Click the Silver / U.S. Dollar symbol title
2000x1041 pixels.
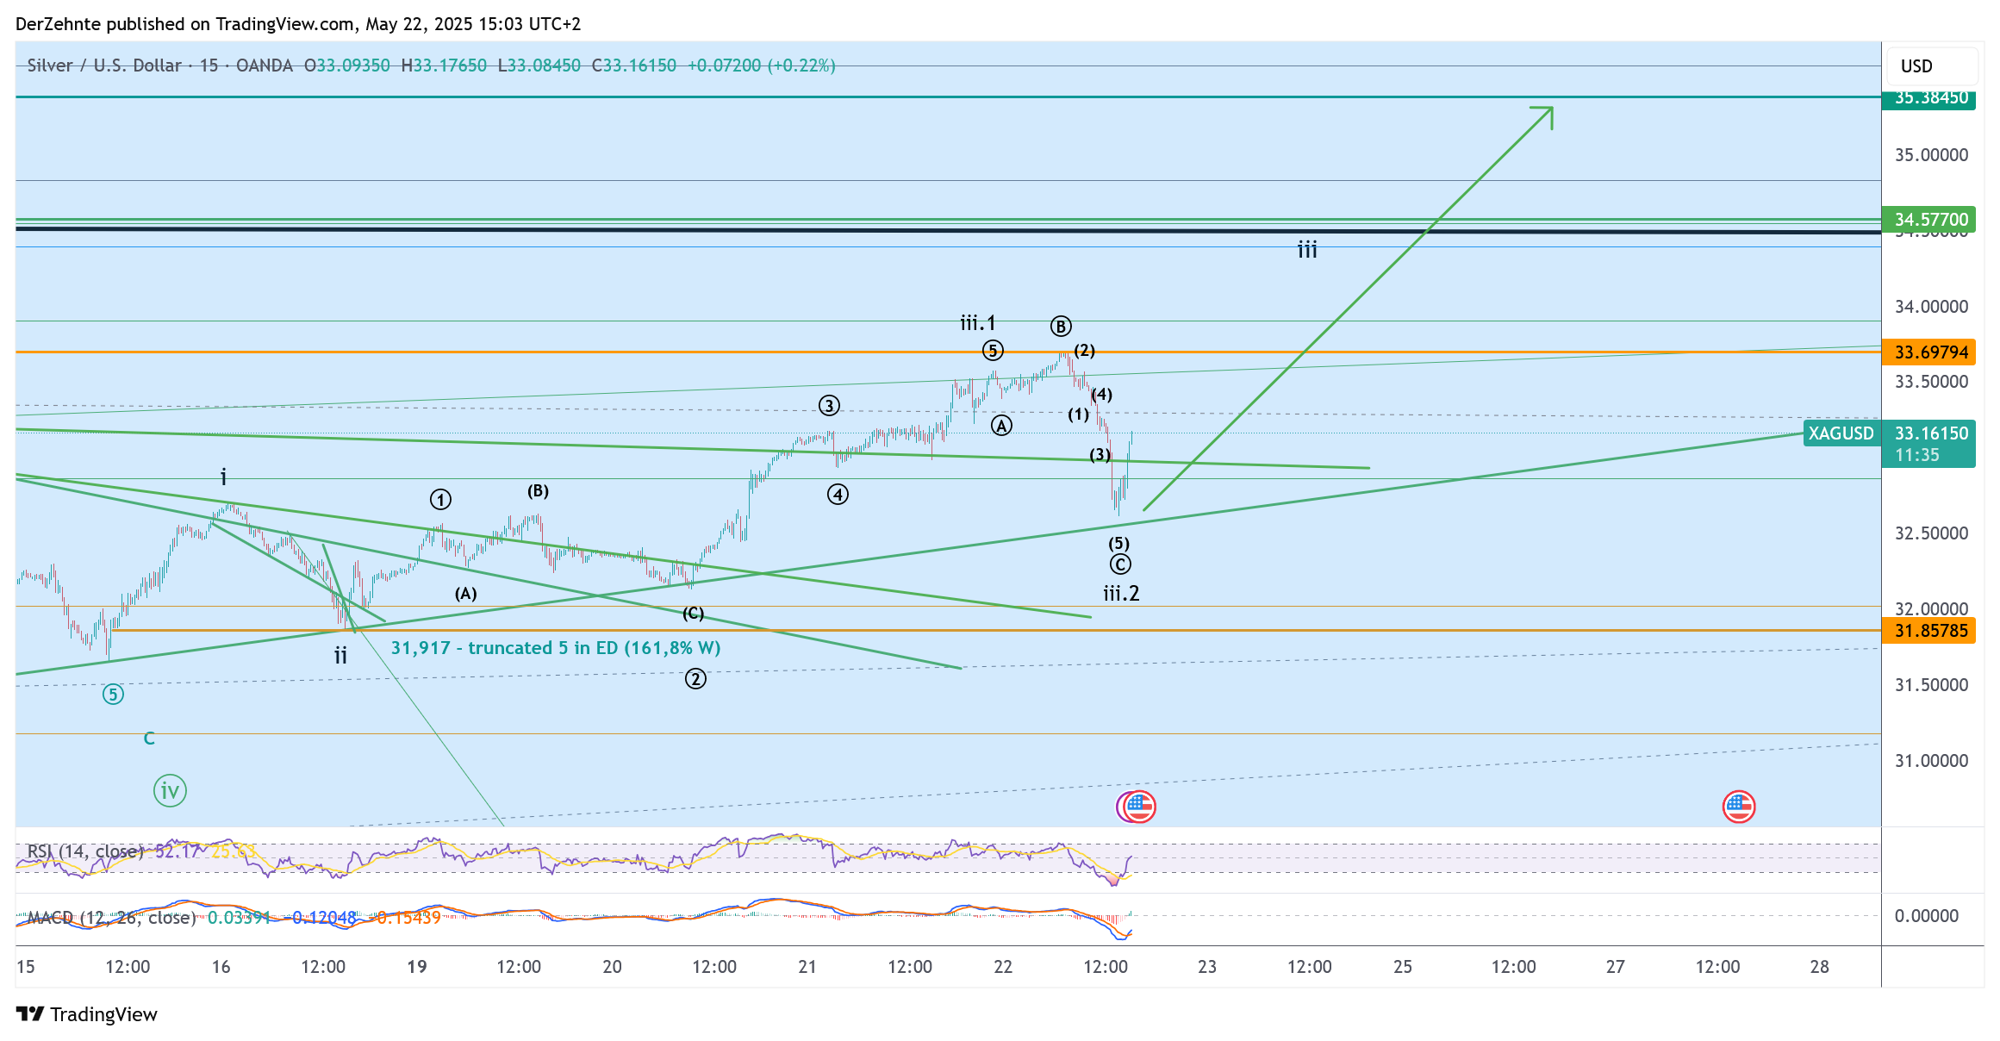(x=103, y=65)
